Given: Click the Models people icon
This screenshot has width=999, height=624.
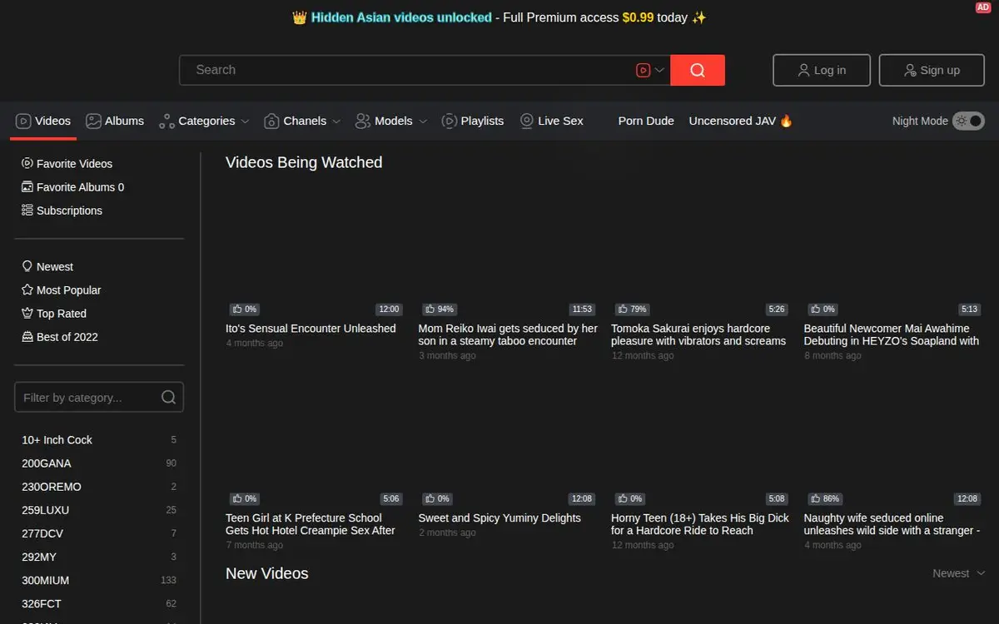Looking at the screenshot, I should click(x=363, y=121).
